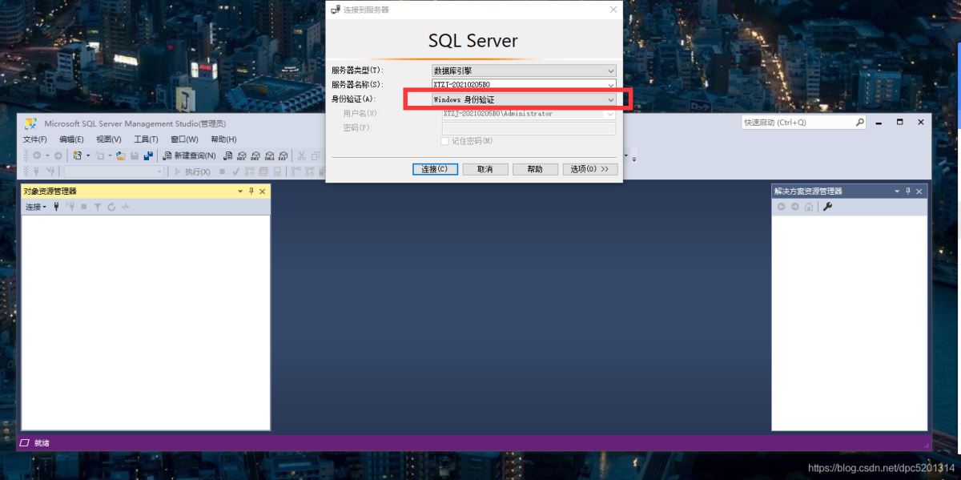Click the 连接 button to connect
The image size is (961, 480).
(x=434, y=169)
